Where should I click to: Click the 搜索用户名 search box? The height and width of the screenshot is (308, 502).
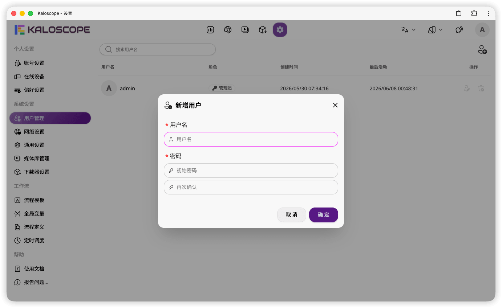(158, 49)
